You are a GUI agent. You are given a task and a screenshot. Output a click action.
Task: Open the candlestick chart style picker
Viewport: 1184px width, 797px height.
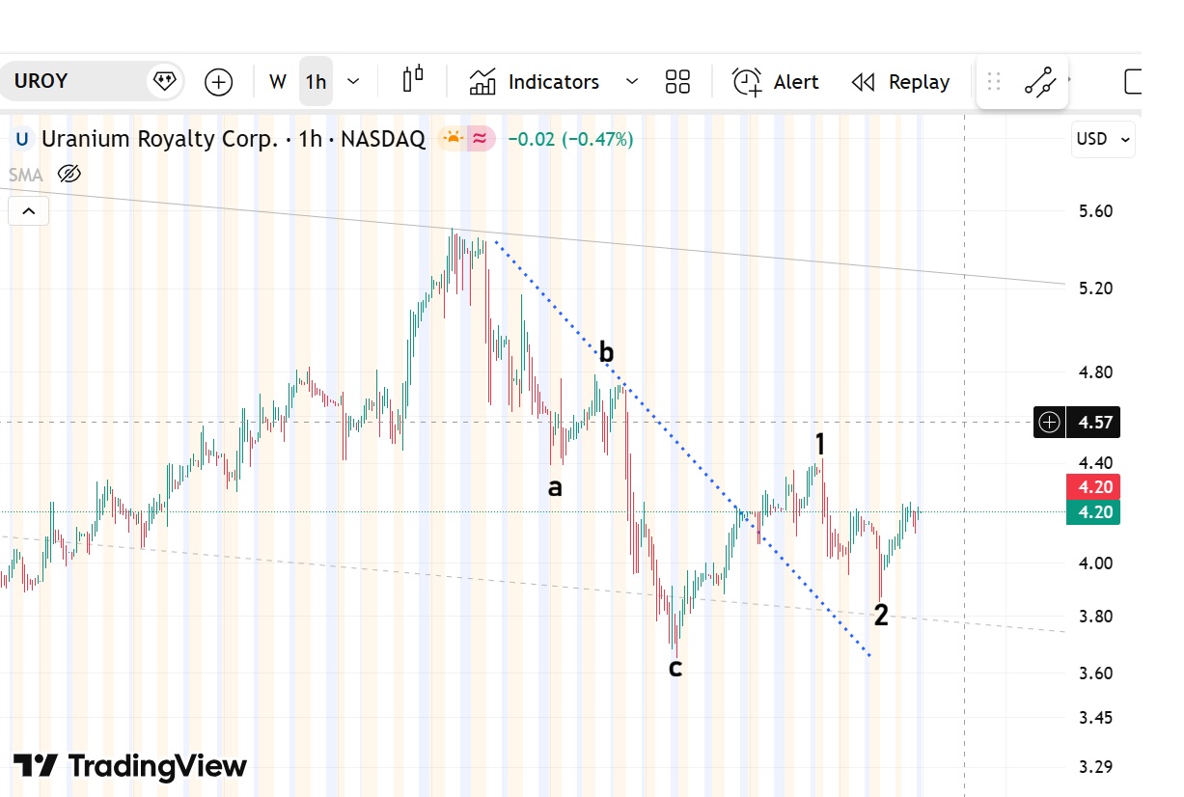(x=413, y=81)
